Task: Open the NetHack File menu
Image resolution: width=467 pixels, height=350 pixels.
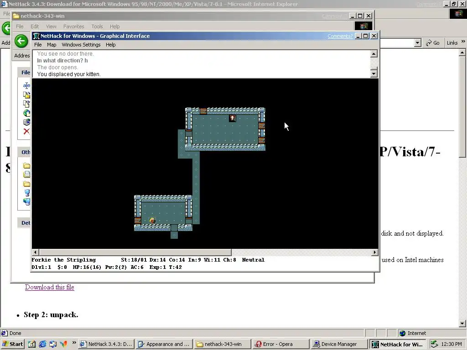Action: [38, 45]
